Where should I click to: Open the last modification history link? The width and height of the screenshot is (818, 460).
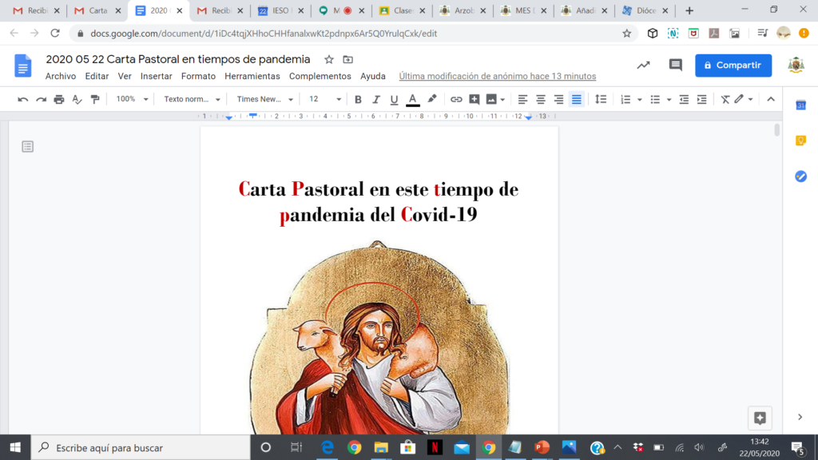497,76
